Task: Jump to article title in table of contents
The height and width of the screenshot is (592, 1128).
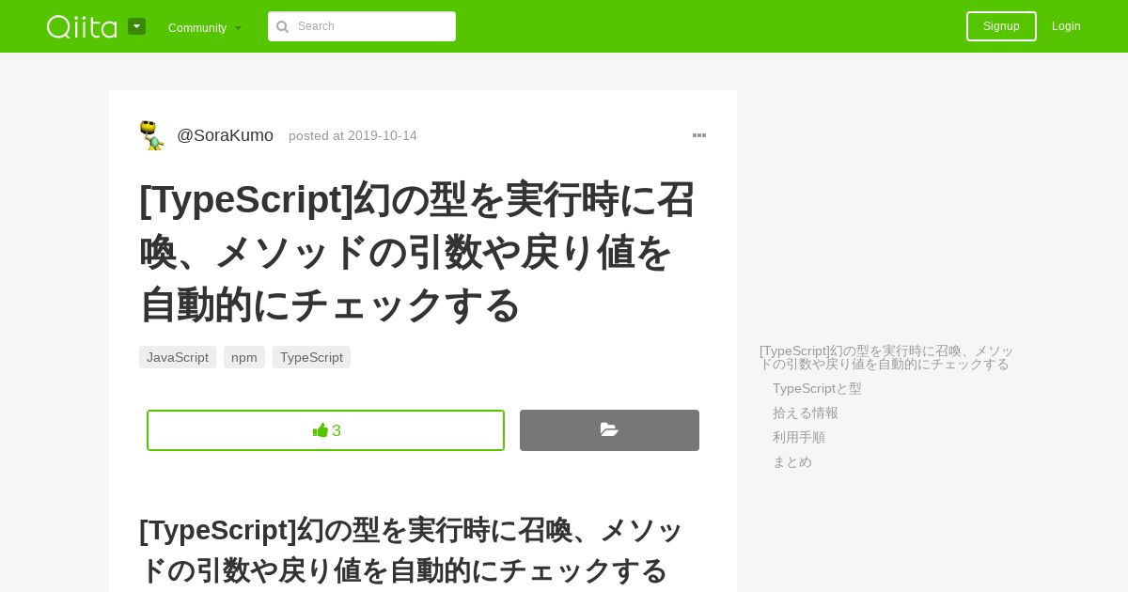Action: click(x=886, y=357)
